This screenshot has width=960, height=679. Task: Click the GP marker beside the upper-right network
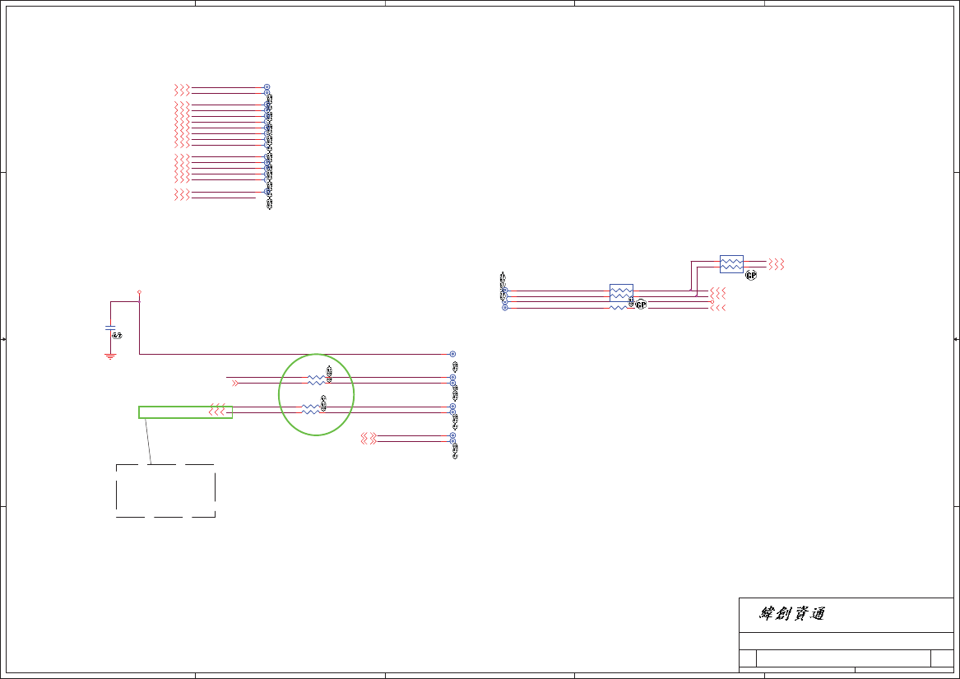click(x=751, y=276)
